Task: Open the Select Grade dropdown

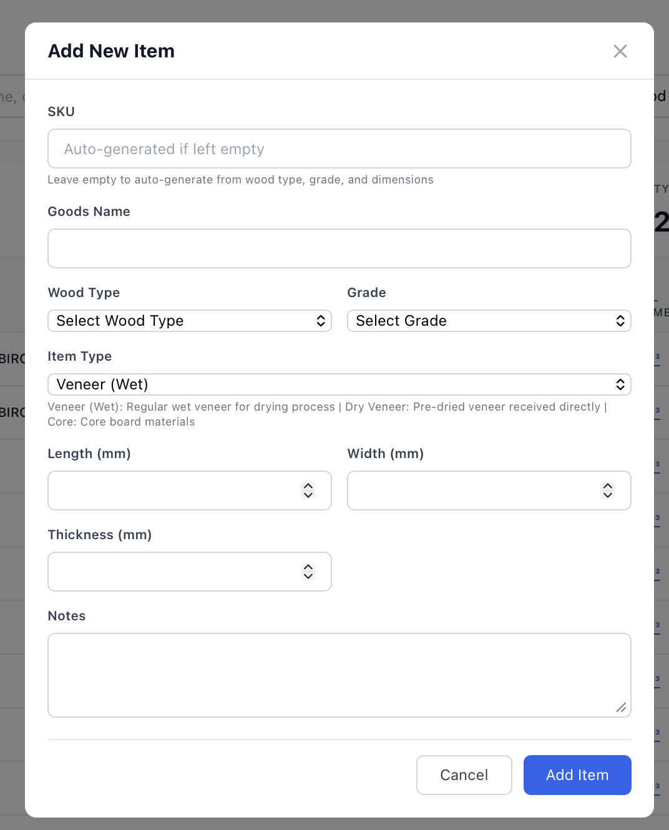Action: pos(489,321)
